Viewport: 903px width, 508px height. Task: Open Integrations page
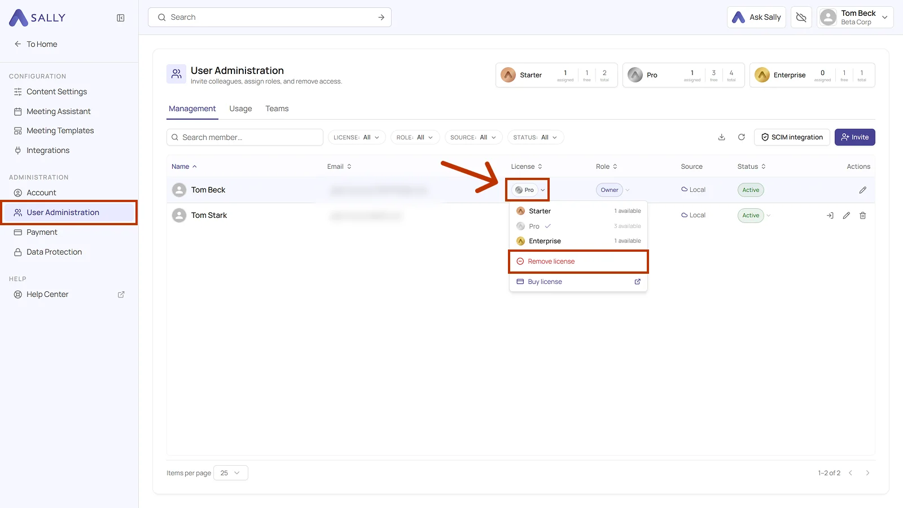point(48,150)
